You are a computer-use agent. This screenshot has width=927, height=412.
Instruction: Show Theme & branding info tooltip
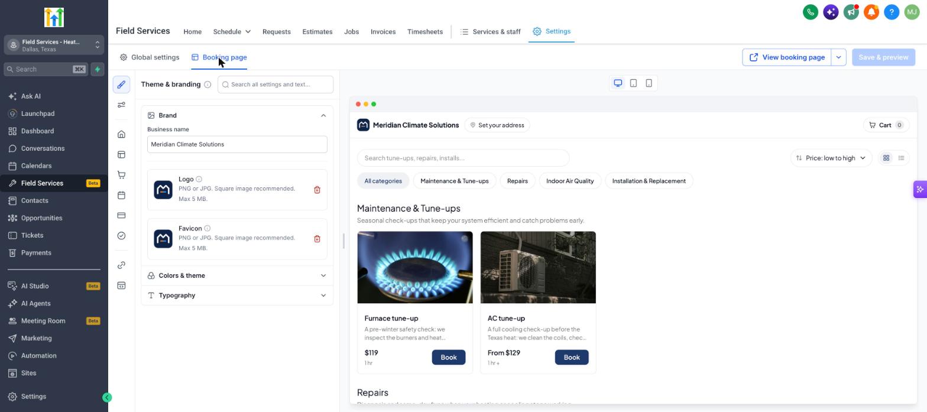coord(208,85)
